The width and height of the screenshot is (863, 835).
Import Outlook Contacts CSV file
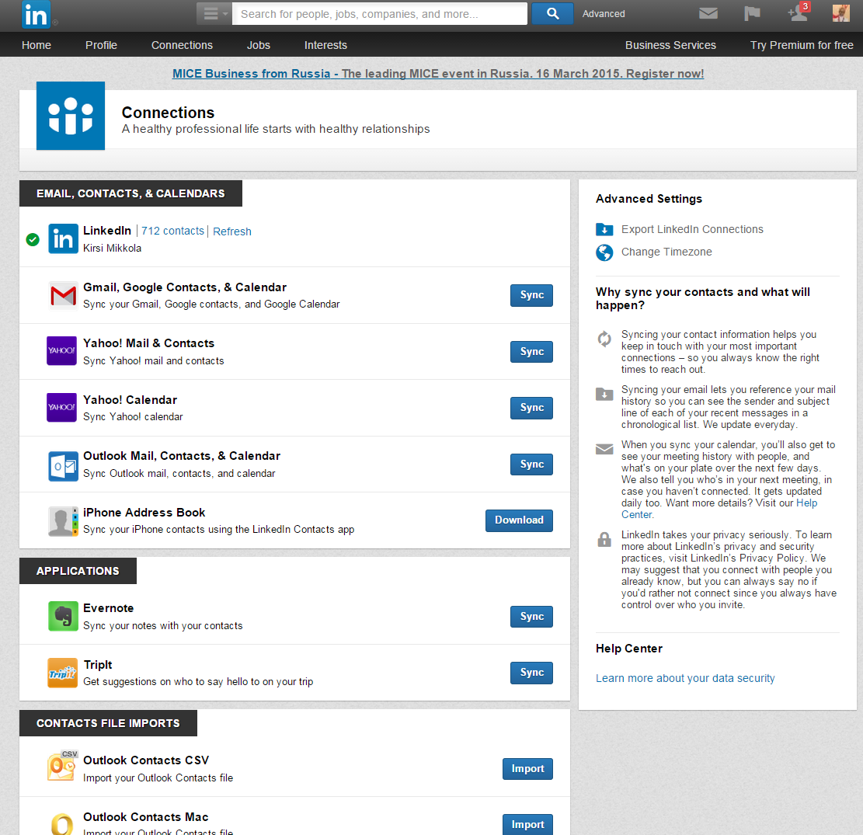(x=527, y=769)
